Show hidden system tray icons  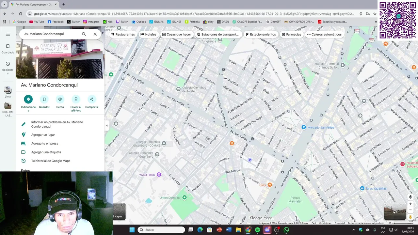pyautogui.click(x=354, y=230)
